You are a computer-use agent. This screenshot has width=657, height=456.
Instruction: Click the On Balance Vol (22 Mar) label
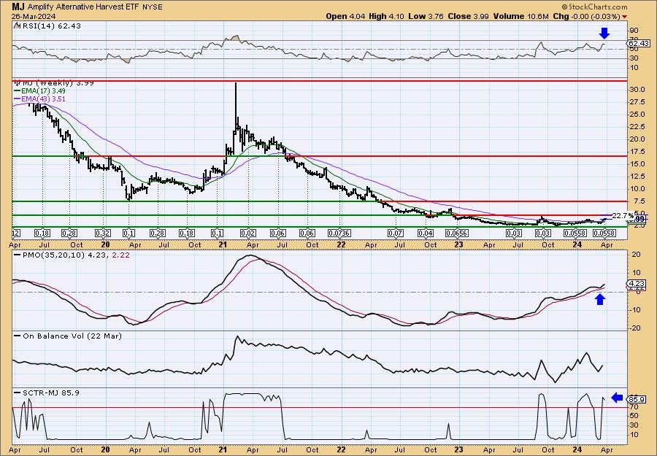click(68, 336)
